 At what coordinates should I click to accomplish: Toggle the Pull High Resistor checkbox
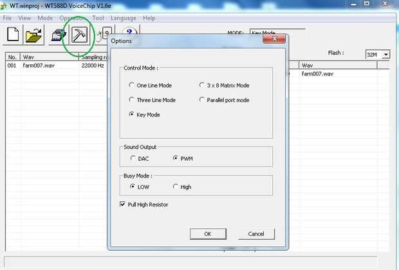[x=122, y=204]
